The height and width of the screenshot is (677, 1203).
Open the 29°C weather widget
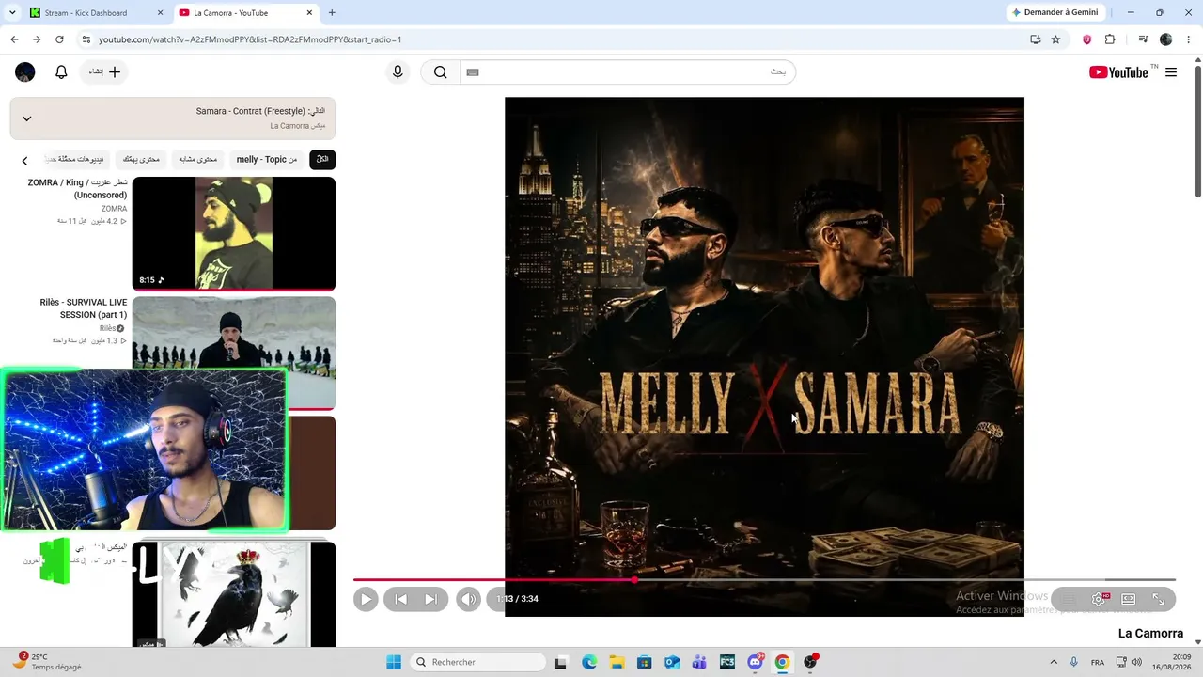tap(47, 662)
